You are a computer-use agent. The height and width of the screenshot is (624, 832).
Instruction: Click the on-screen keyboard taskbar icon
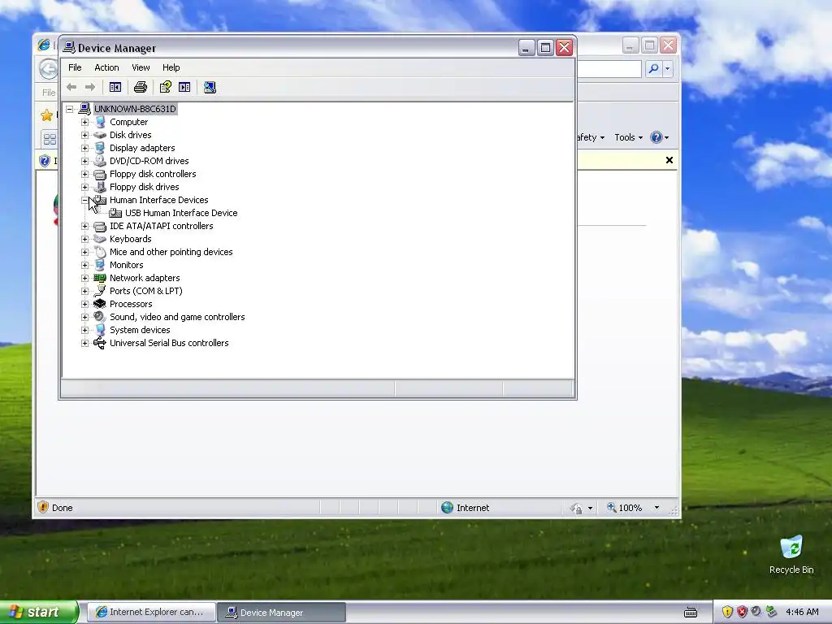691,613
